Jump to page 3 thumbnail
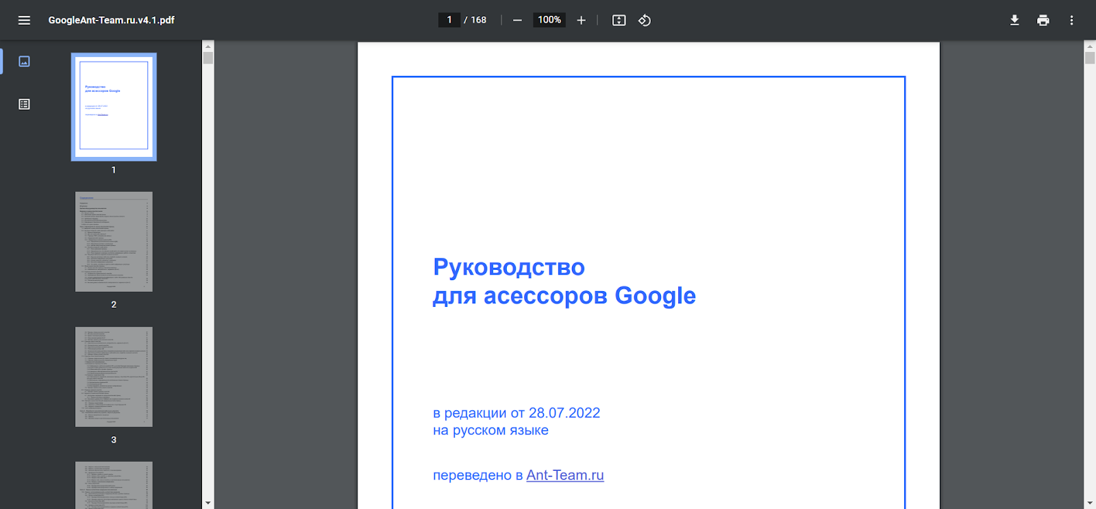1096x509 pixels. coord(114,377)
